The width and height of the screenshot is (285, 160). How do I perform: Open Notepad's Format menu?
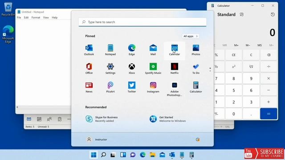point(36,17)
